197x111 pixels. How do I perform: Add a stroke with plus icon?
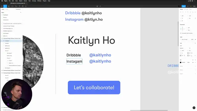tap(195, 66)
